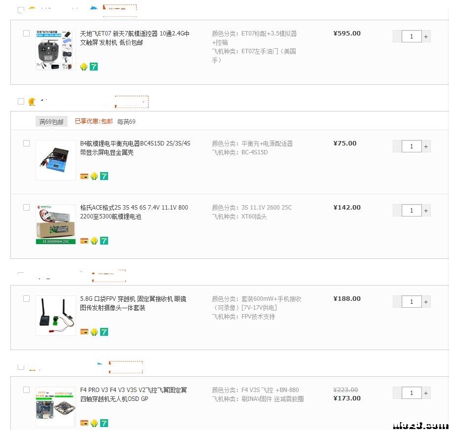Open the F4 PRO V3 flight controller thumbnail
Screen dimensions: 449x430
tap(56, 406)
